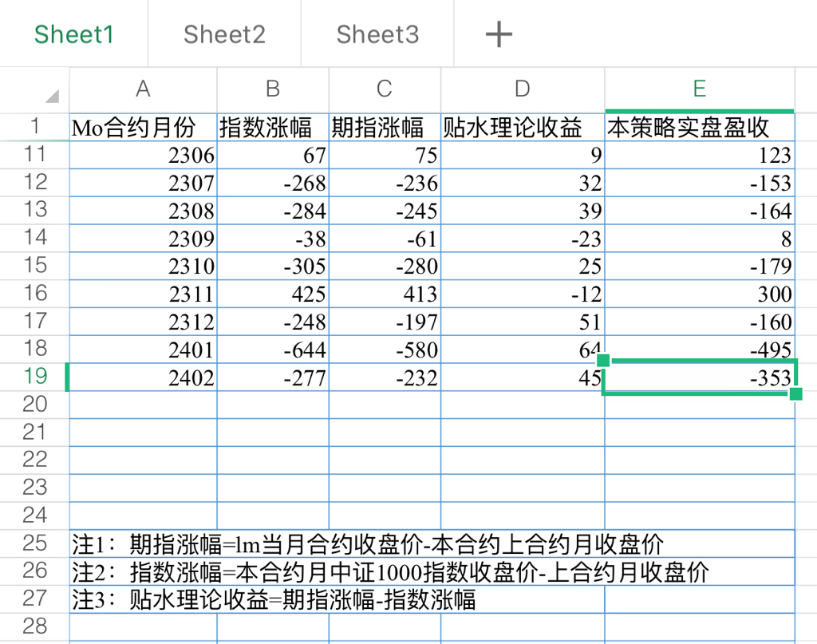The height and width of the screenshot is (644, 817).
Task: Select cell with value 425
Action: [x=273, y=294]
